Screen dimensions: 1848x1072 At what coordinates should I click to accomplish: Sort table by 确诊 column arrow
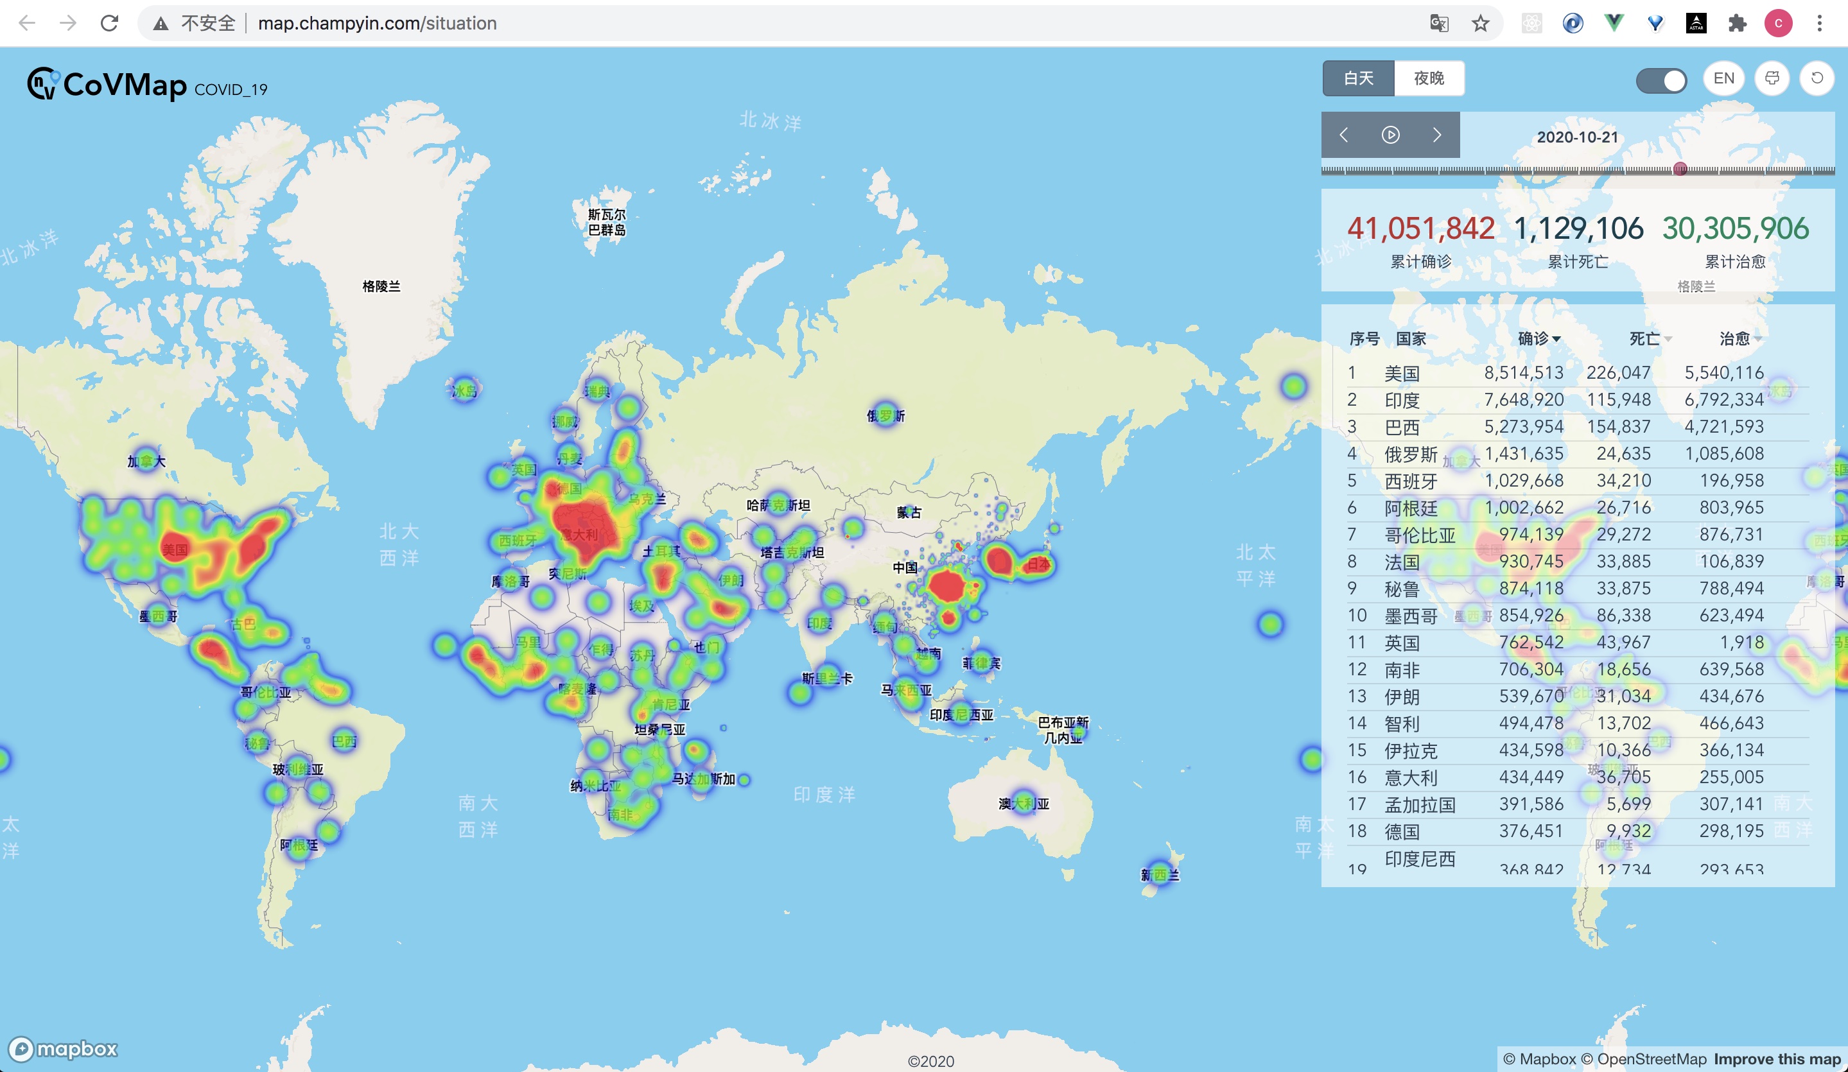click(1556, 339)
